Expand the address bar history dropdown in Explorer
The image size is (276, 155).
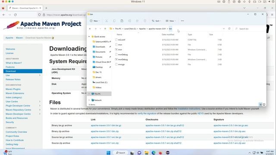coord(224,29)
